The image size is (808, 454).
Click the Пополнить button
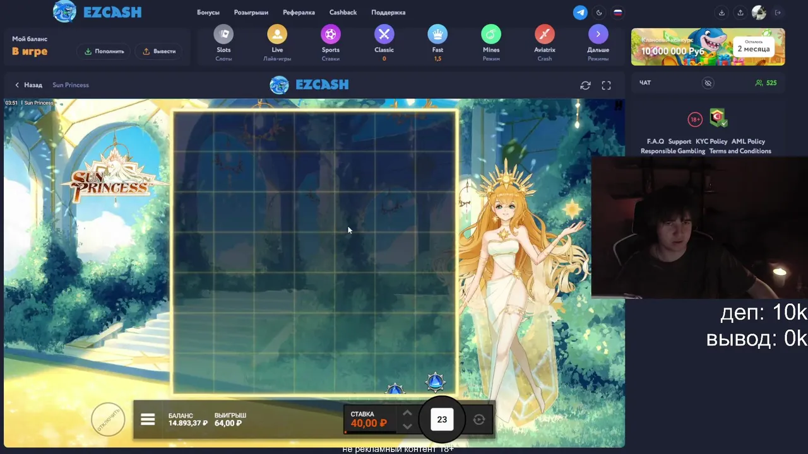[x=105, y=51]
